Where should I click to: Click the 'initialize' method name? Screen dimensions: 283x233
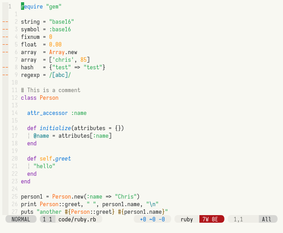[x=55, y=128]
